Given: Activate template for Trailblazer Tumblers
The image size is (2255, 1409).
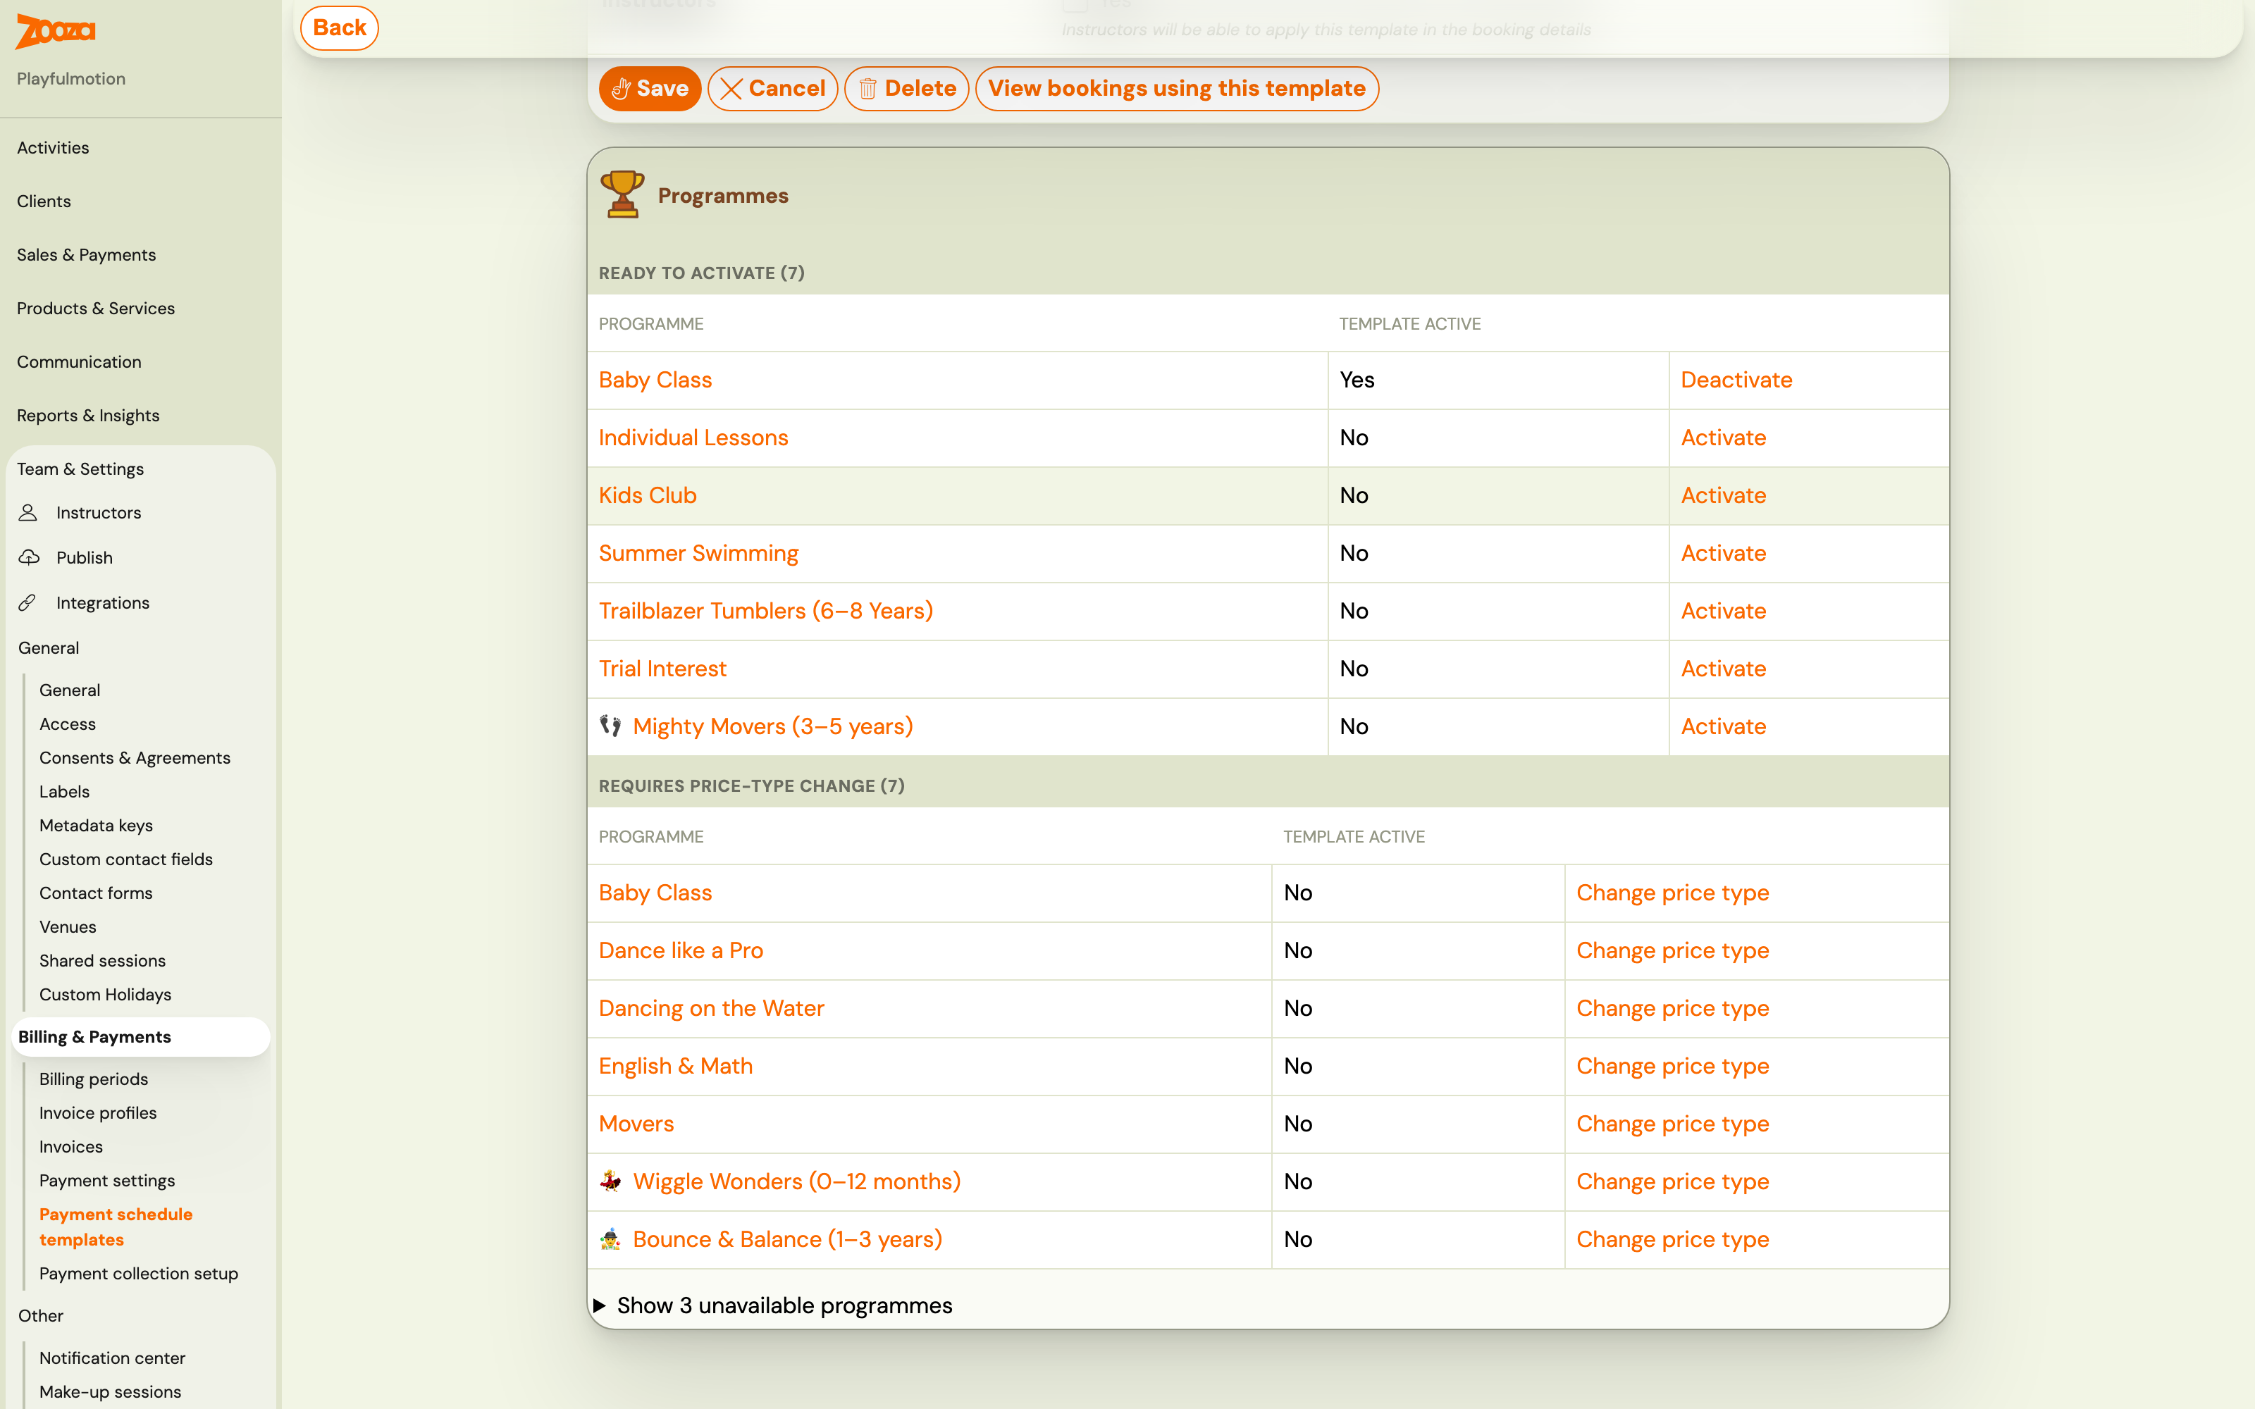Looking at the screenshot, I should tap(1723, 610).
